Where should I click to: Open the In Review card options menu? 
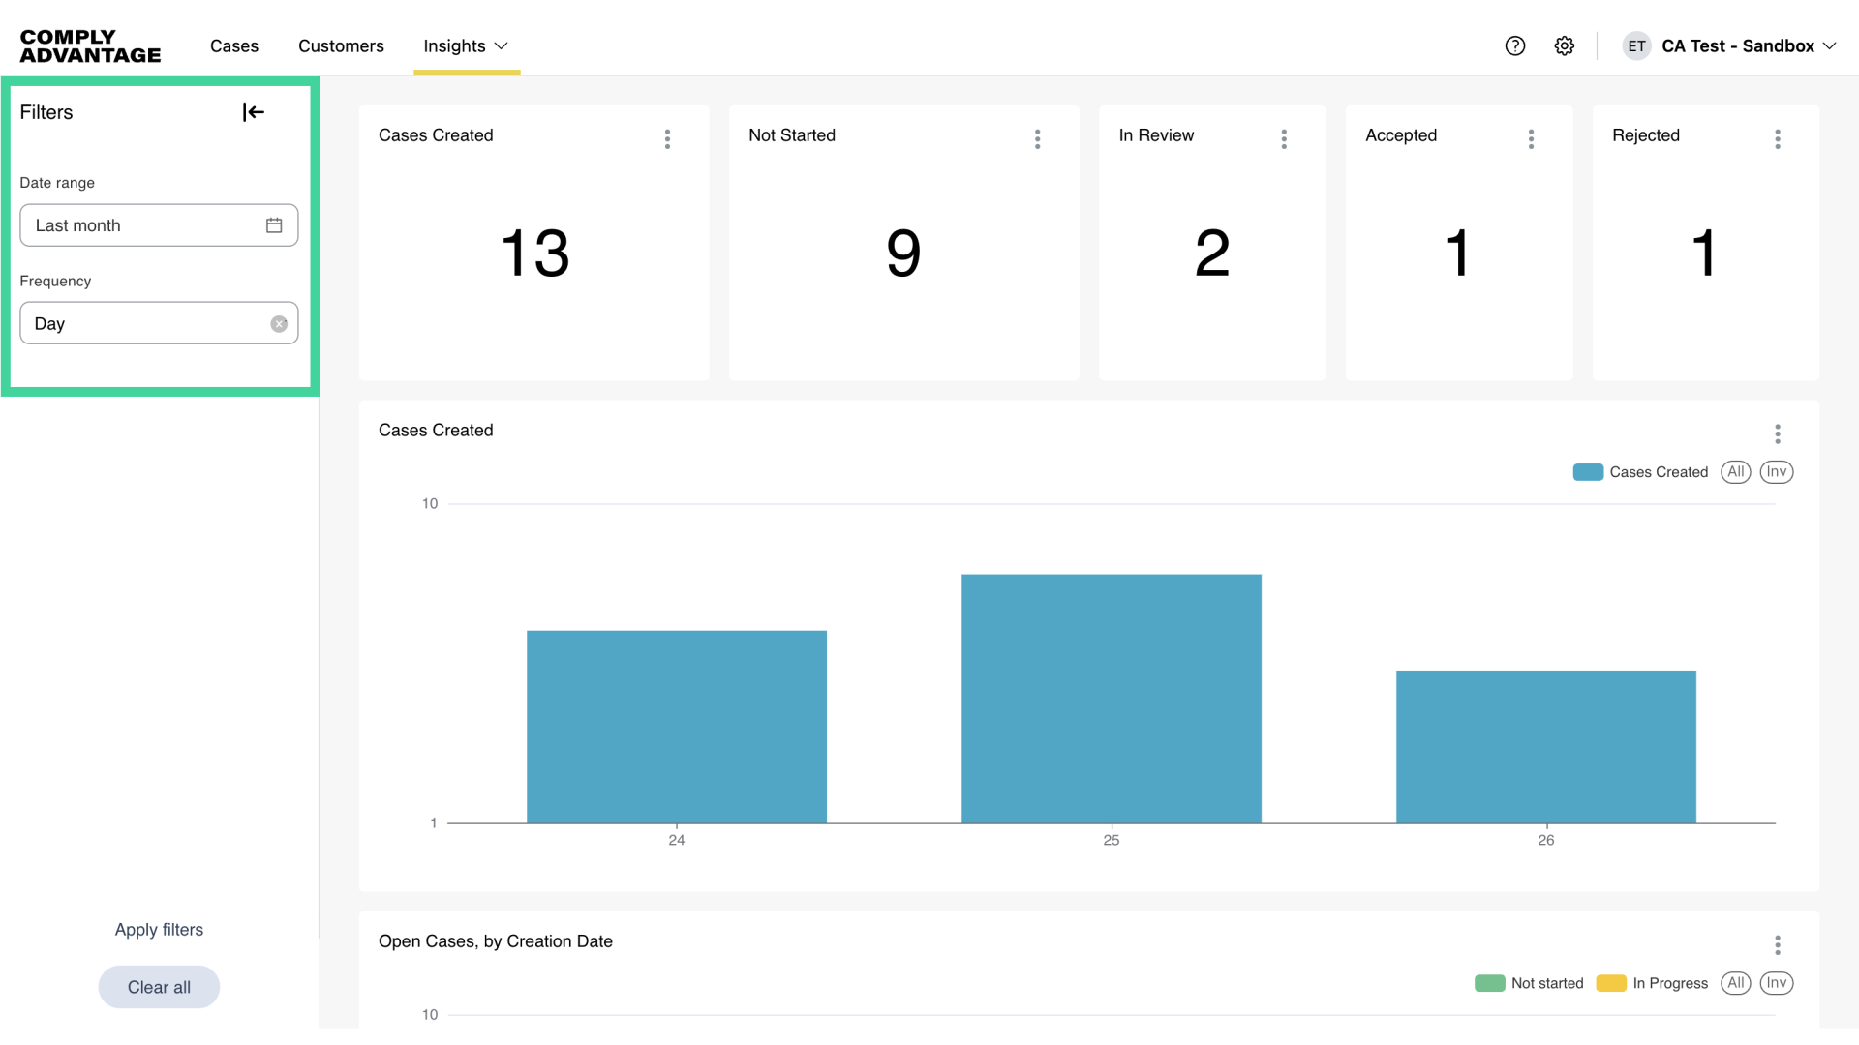[x=1284, y=138]
